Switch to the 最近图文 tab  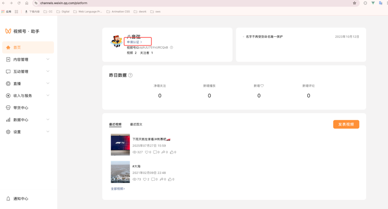[136, 124]
